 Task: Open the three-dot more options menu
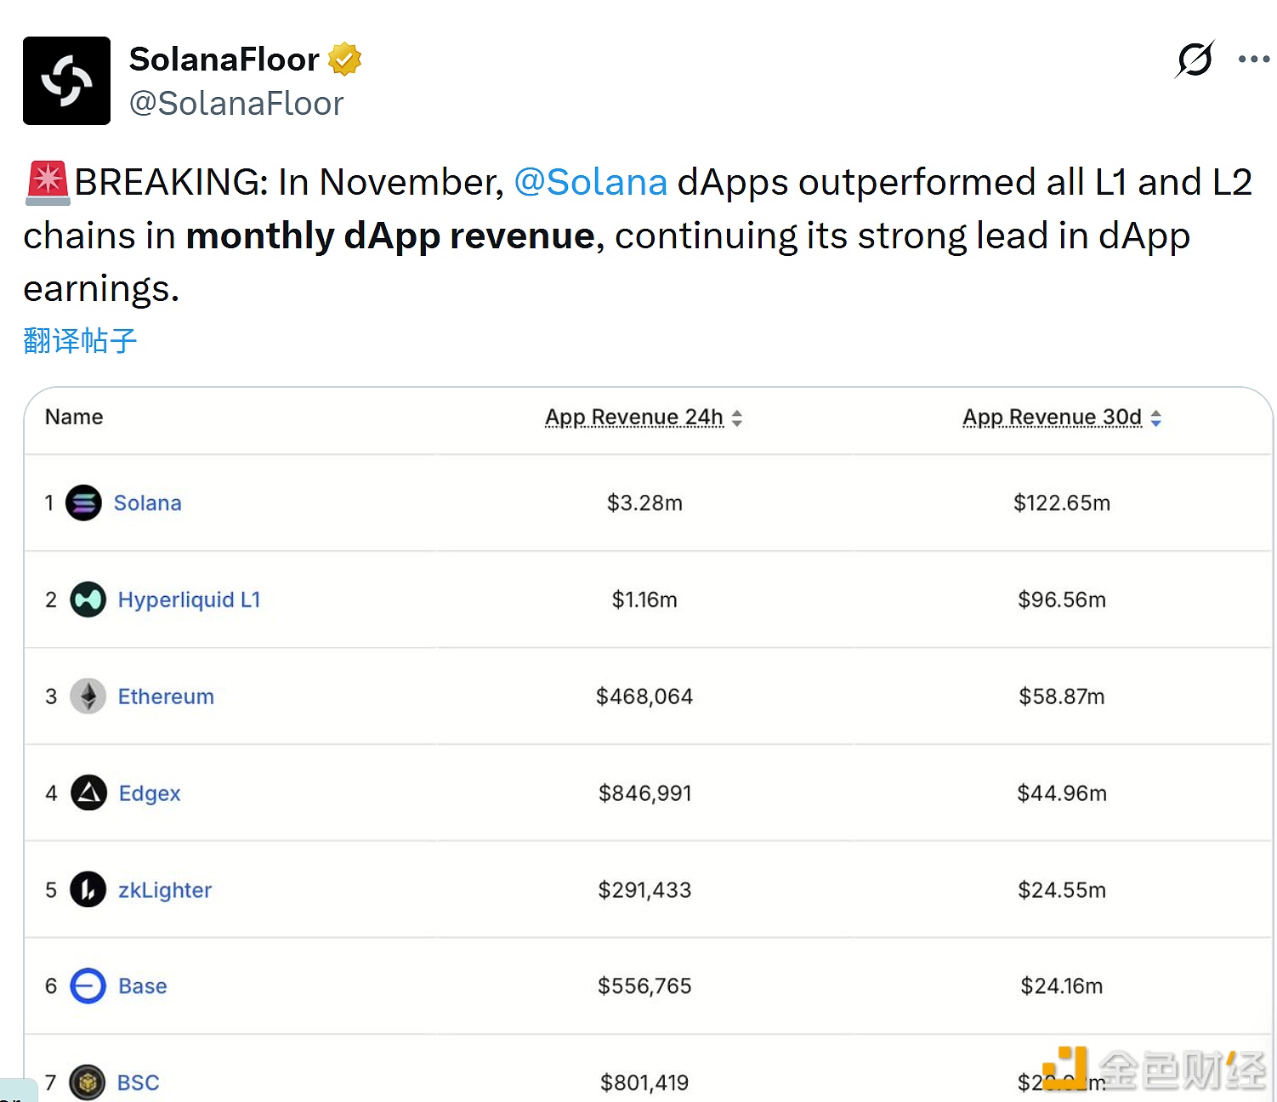coord(1253,60)
